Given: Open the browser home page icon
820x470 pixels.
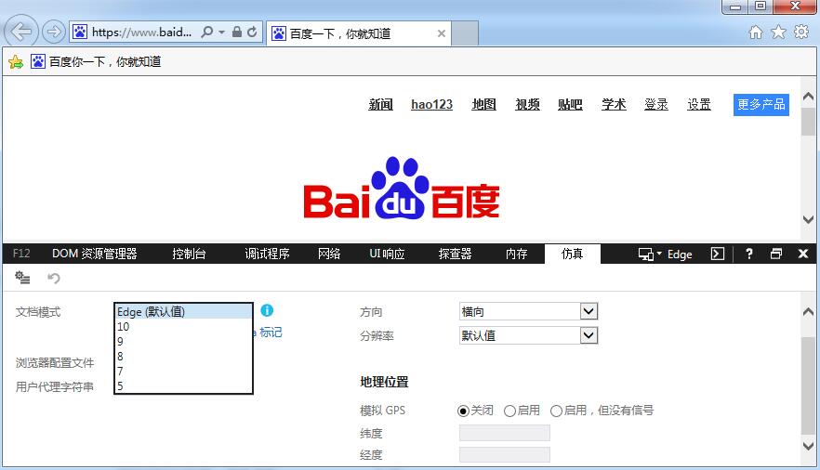Looking at the screenshot, I should [x=756, y=33].
